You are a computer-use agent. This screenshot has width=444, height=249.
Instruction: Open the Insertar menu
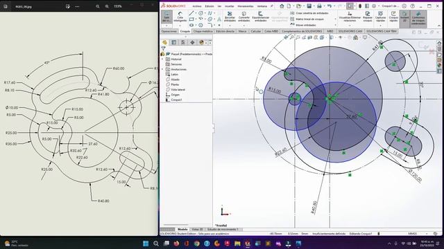pos(230,6)
